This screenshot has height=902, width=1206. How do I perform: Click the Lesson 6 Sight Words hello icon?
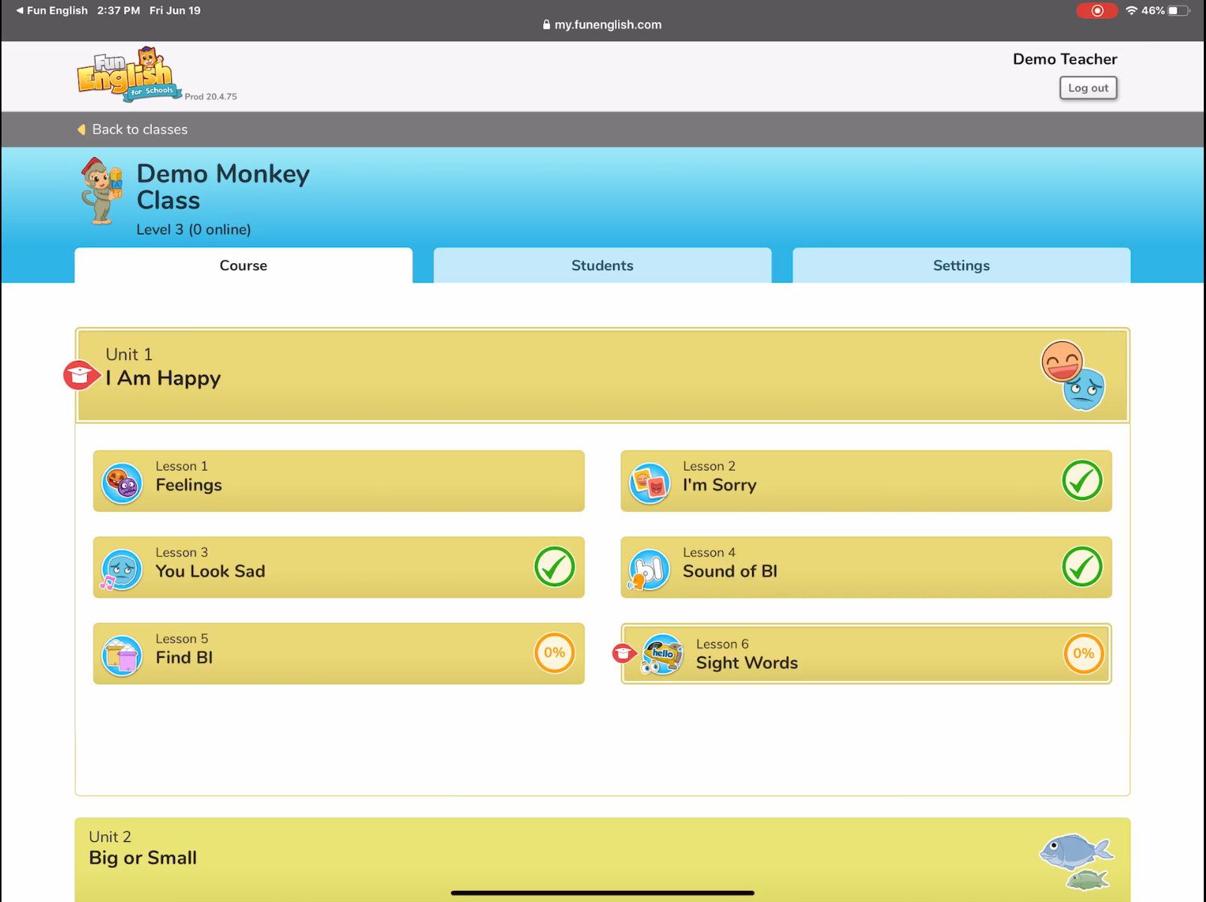662,654
